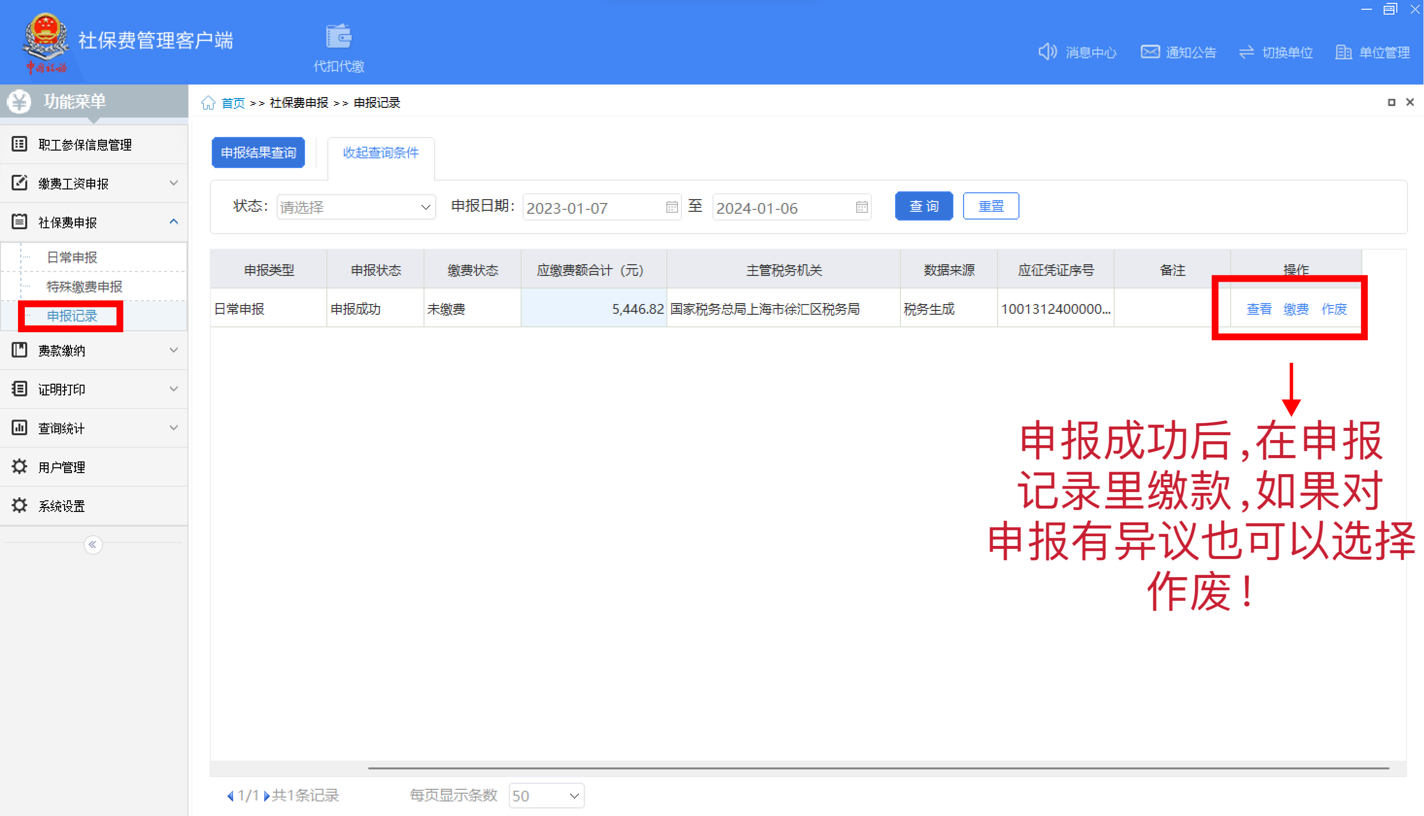
Task: Click the 切换单位 switch icon
Action: (x=1246, y=52)
